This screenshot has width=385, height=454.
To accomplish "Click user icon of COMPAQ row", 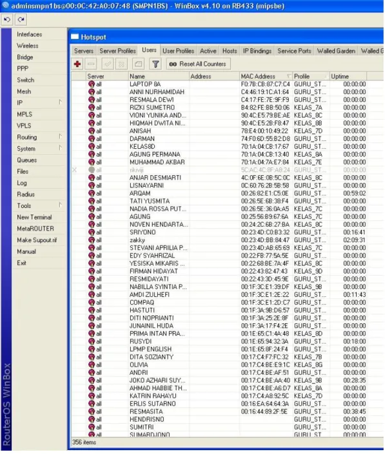I will click(x=92, y=303).
